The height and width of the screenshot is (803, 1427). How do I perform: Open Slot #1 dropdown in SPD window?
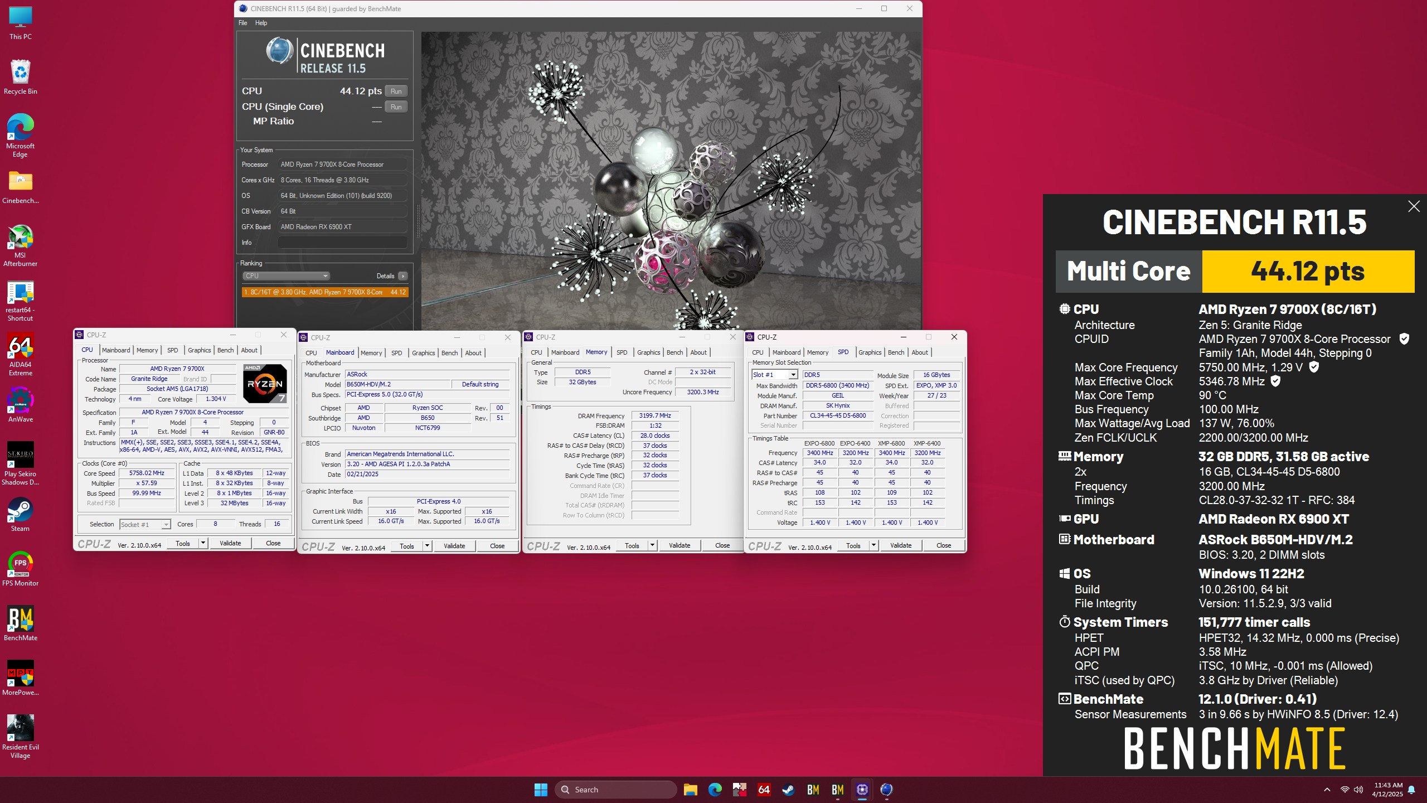click(x=775, y=375)
